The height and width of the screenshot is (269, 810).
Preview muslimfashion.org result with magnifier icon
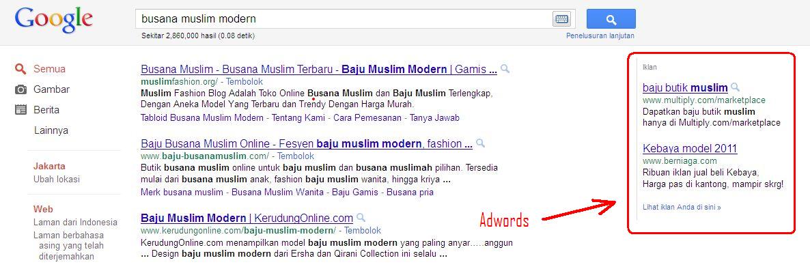click(x=505, y=69)
